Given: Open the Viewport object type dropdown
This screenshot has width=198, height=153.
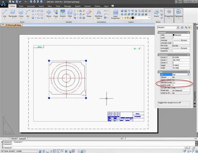Looking at the screenshot, I should click(168, 28).
